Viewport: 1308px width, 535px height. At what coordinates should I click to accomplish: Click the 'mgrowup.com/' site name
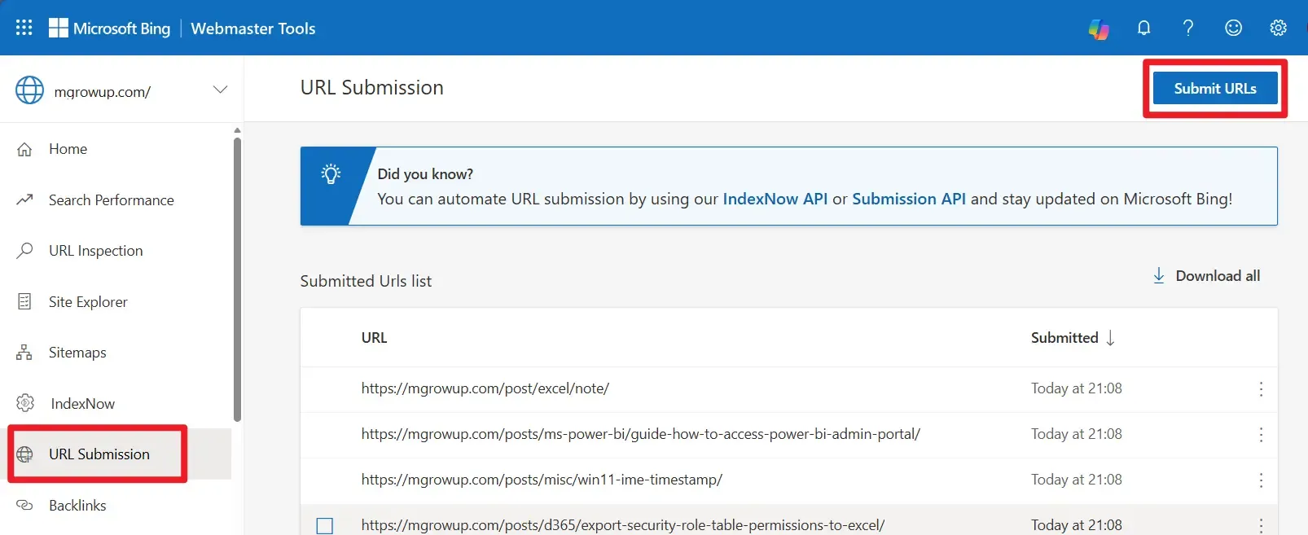(102, 92)
